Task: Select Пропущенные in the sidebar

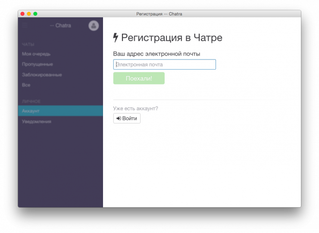Action: pyautogui.click(x=38, y=65)
